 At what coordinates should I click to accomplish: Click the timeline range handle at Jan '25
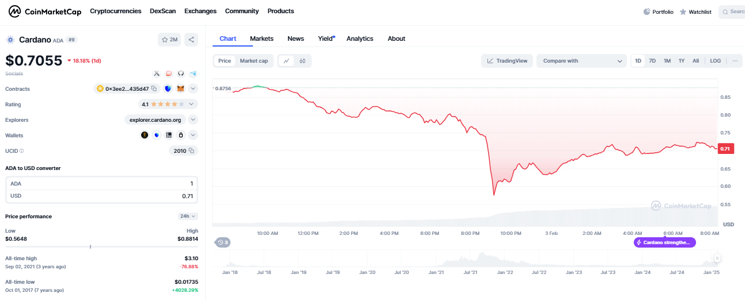(717, 258)
